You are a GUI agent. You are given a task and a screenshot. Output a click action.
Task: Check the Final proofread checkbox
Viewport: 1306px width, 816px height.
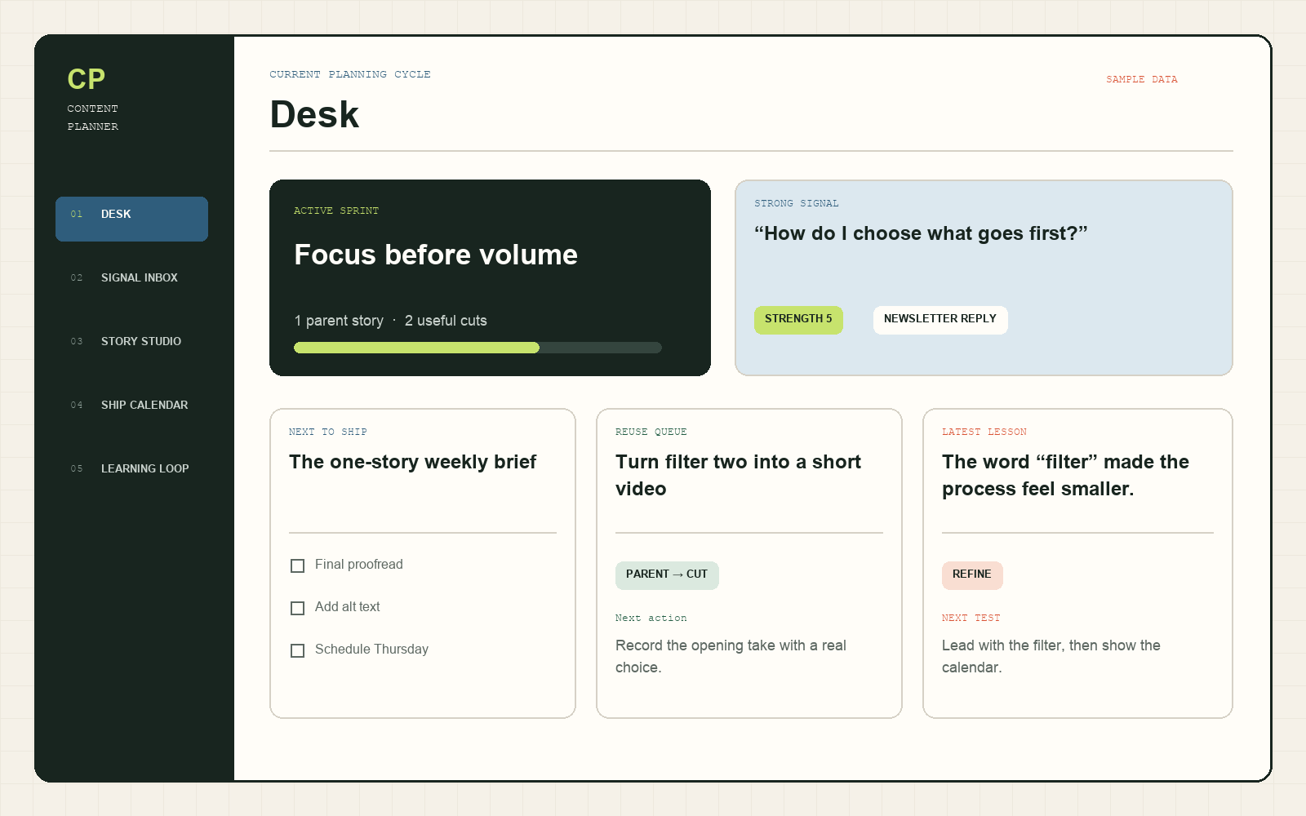(298, 565)
